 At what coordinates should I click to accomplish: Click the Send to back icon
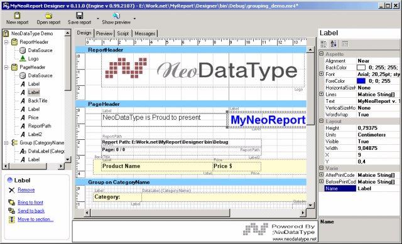pyautogui.click(x=11, y=211)
